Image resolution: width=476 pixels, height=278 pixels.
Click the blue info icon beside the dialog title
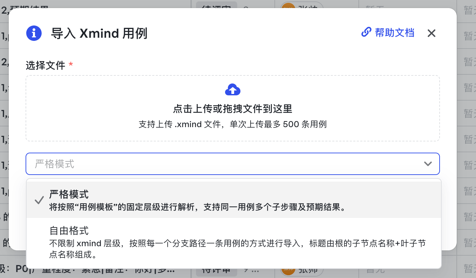(x=34, y=34)
